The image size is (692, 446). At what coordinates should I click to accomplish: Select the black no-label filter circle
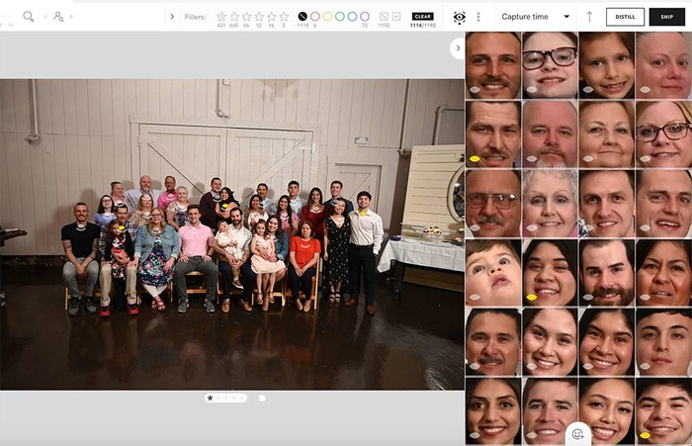(303, 16)
